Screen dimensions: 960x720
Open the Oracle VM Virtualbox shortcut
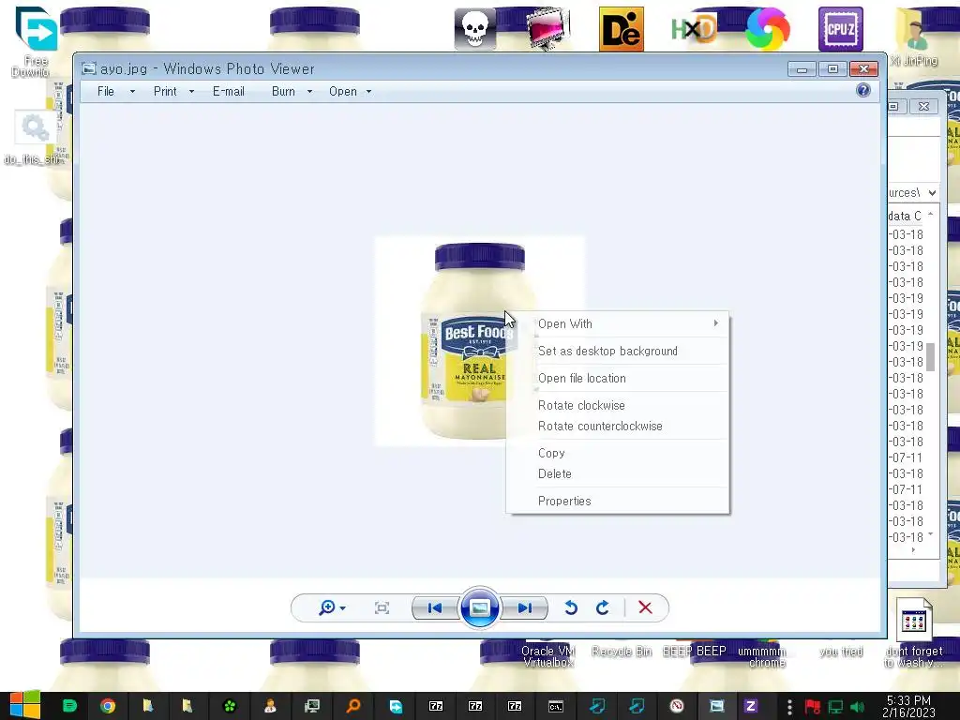click(x=547, y=656)
